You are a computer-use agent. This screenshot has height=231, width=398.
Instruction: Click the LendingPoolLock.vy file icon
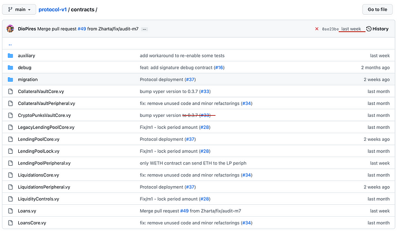click(10, 151)
